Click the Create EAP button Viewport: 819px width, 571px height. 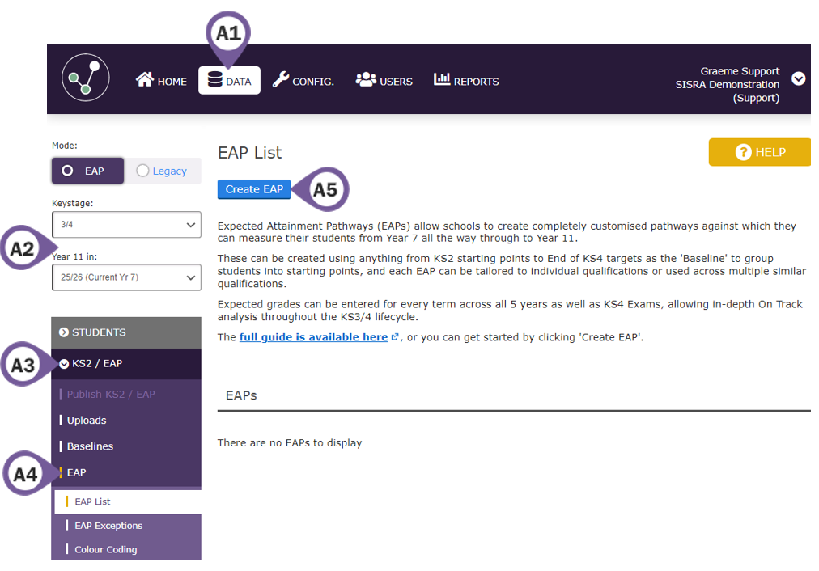[x=253, y=188]
